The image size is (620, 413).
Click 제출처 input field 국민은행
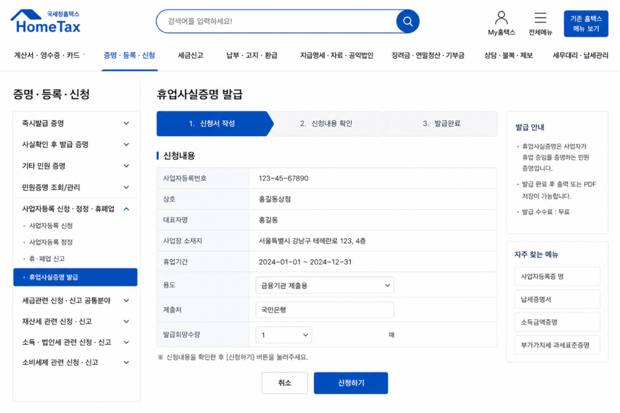pos(325,310)
